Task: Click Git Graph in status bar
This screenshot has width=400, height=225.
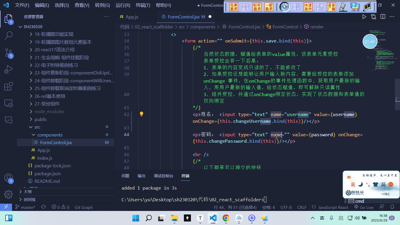Action: (x=84, y=207)
